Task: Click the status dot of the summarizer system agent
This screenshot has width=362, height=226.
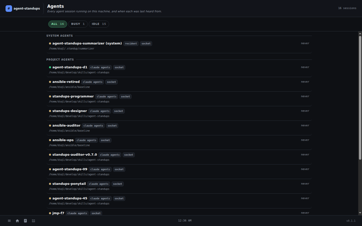Action: (x=50, y=43)
